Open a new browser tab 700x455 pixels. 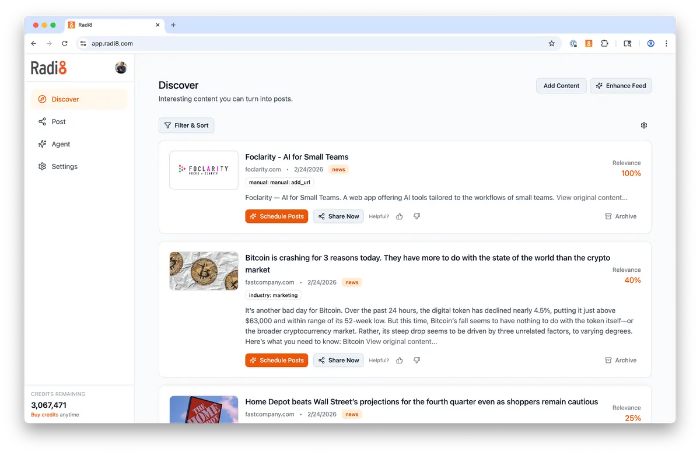pos(173,25)
